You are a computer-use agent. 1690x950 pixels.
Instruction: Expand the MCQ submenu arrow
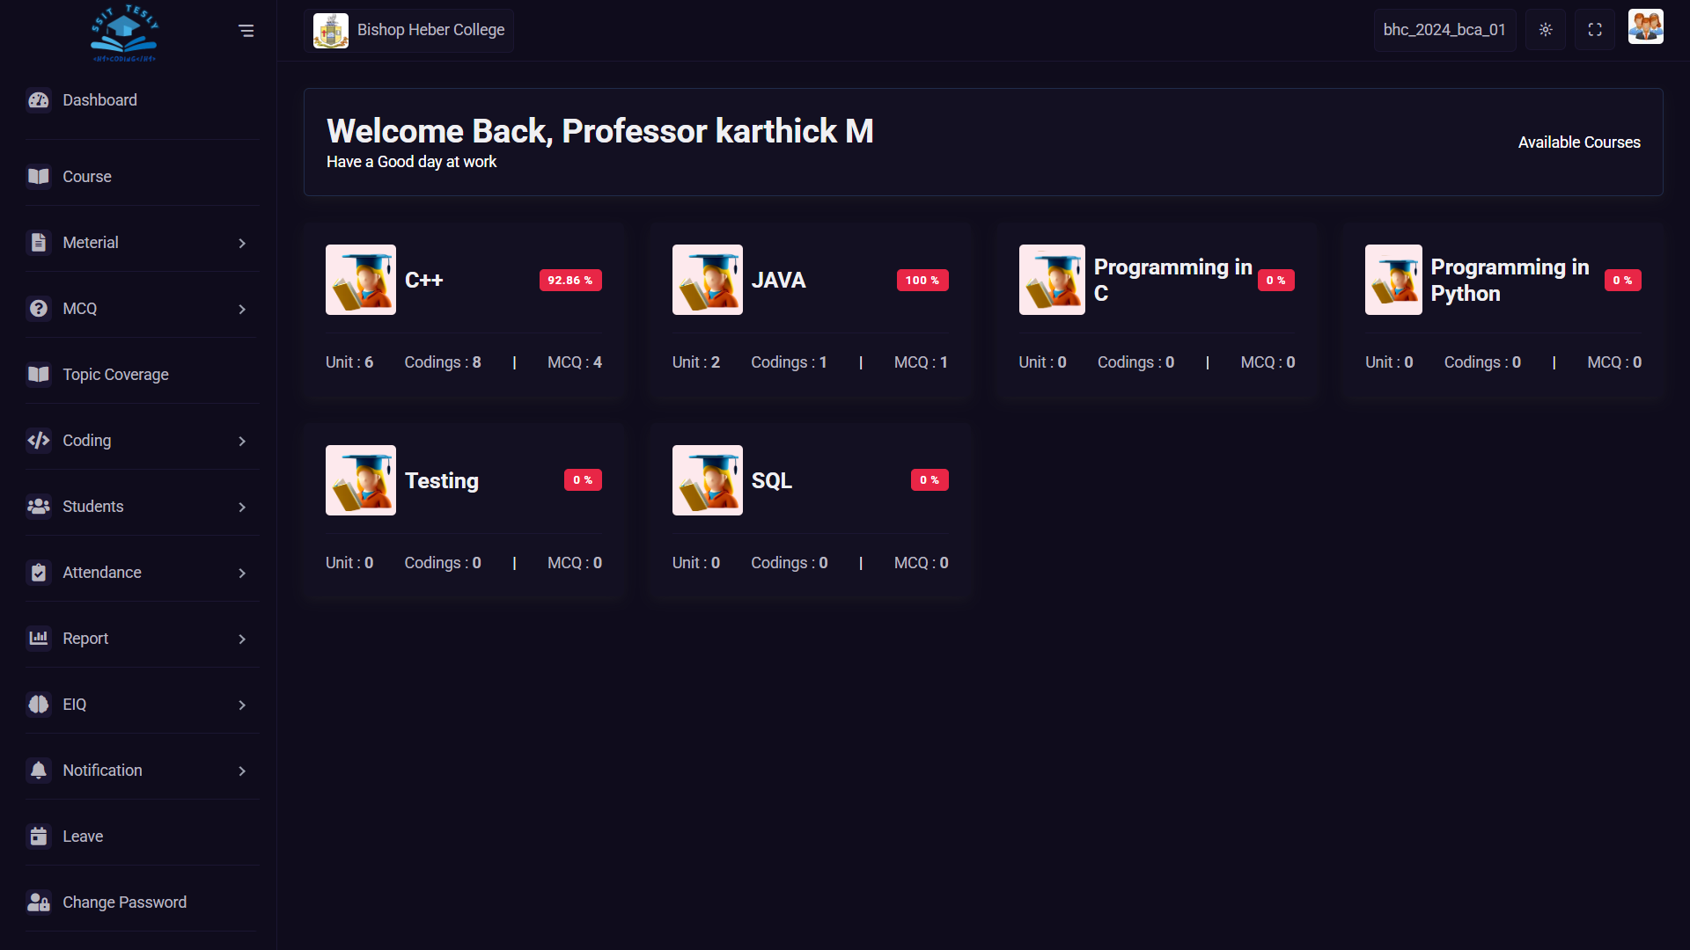click(x=242, y=309)
